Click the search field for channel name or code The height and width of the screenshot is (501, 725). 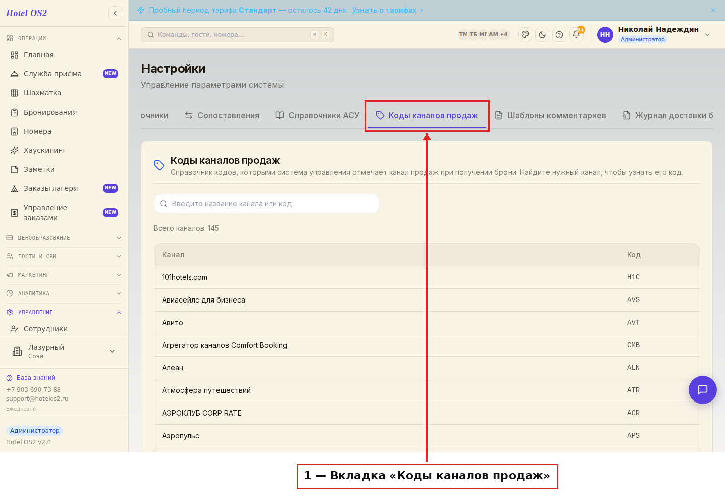(x=266, y=204)
